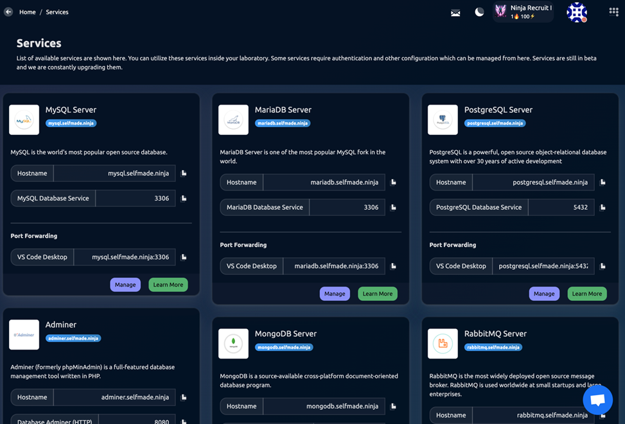This screenshot has width=625, height=424.
Task: Click the MySQL Server logo thumbnail
Action: tap(24, 120)
